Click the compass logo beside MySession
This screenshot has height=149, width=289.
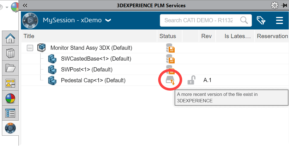coord(30,20)
